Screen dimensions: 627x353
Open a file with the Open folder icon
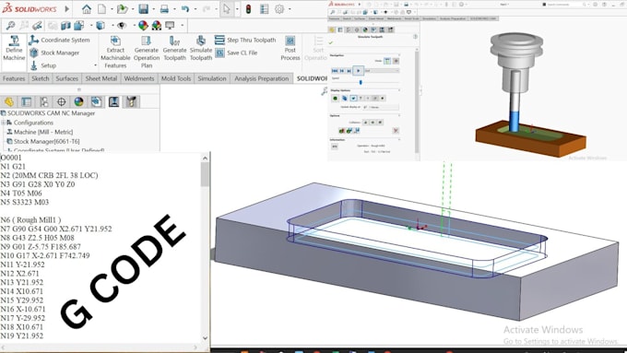click(x=123, y=9)
